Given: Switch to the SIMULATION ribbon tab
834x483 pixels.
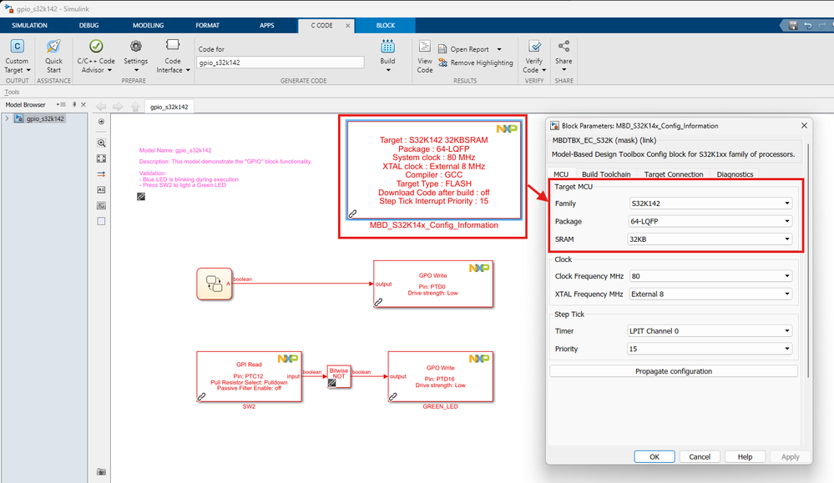Looking at the screenshot, I should pos(29,26).
